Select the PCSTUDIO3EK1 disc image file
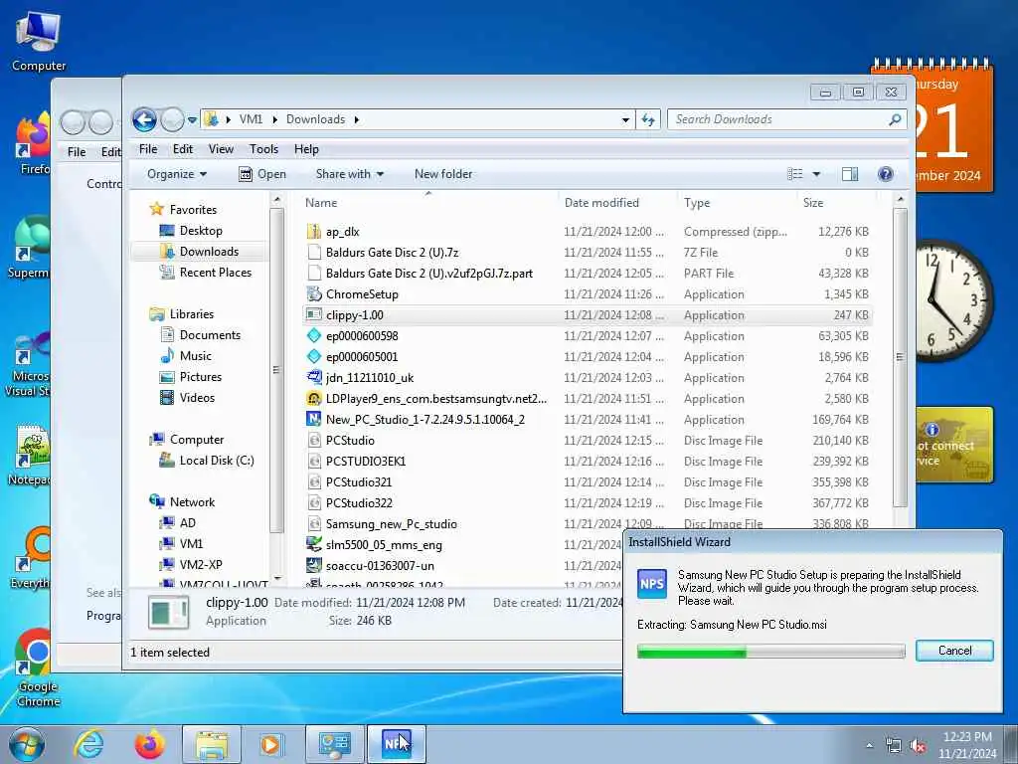Screen dimensions: 1018x764 [x=366, y=462]
